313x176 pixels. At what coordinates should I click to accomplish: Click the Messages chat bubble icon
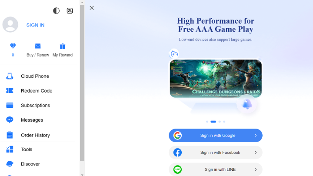pos(10,120)
